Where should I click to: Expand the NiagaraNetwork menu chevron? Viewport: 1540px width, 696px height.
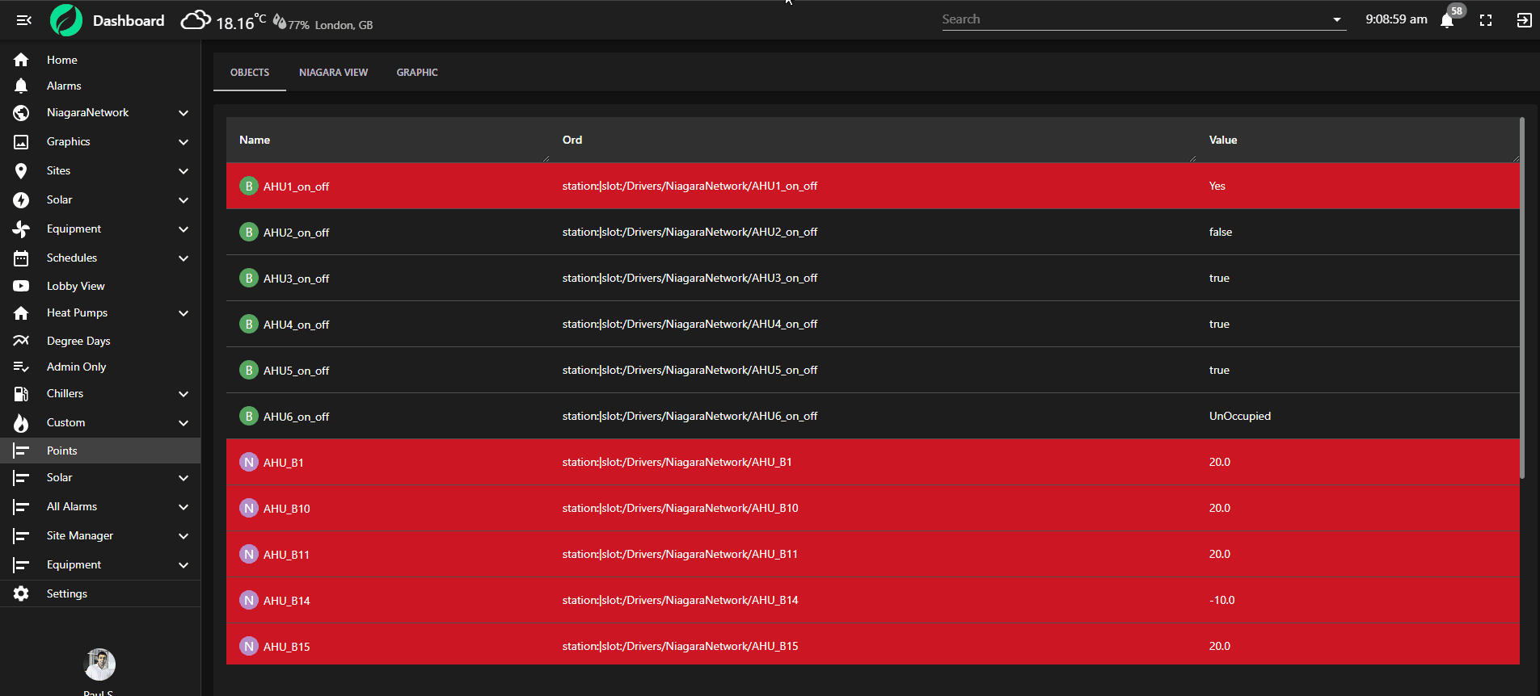[x=184, y=113]
